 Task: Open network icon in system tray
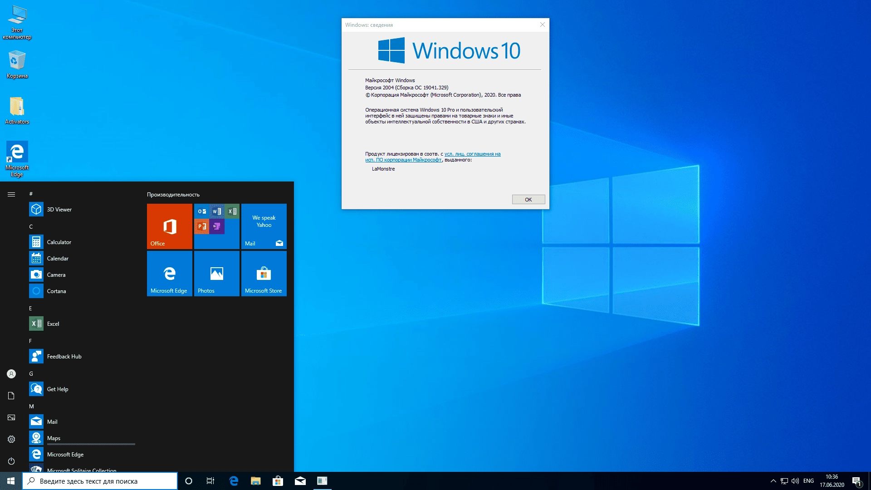tap(784, 481)
